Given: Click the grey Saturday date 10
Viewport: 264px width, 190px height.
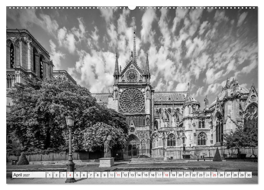Looking at the screenshot, I should coord(111,175).
